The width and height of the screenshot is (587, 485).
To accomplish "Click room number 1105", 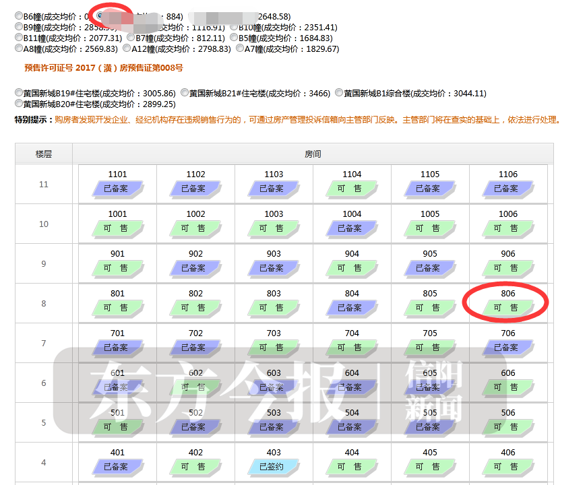I will pyautogui.click(x=429, y=174).
